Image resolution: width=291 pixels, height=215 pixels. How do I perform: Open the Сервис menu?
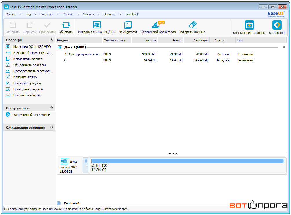pos(68,14)
